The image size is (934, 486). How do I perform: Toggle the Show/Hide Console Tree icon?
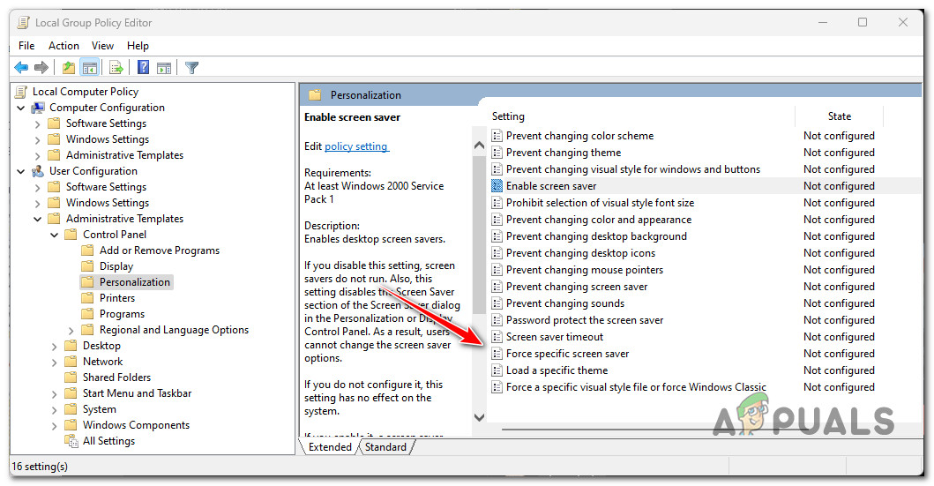[90, 68]
